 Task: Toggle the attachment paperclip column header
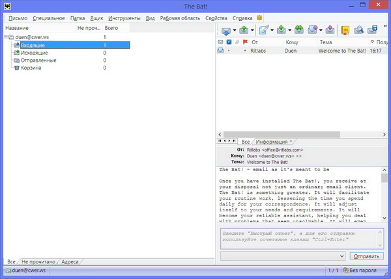tap(237, 42)
